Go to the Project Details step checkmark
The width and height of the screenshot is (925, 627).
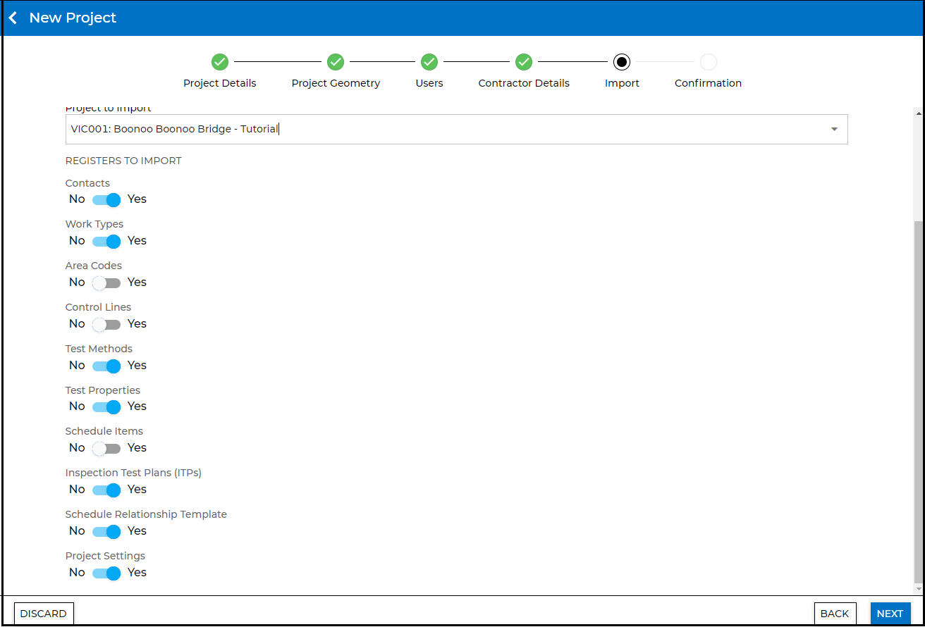click(x=219, y=62)
